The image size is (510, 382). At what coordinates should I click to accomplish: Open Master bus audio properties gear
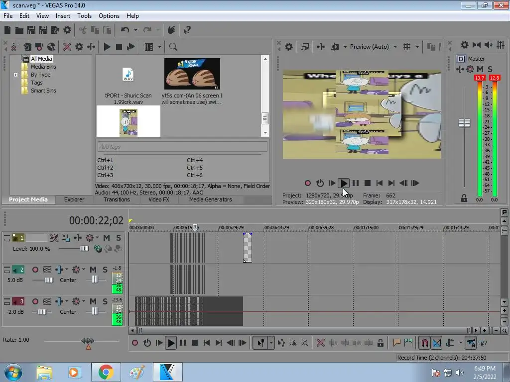pos(465,45)
